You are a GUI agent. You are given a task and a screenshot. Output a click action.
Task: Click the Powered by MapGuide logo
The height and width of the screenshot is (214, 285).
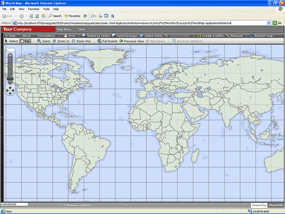(267, 205)
